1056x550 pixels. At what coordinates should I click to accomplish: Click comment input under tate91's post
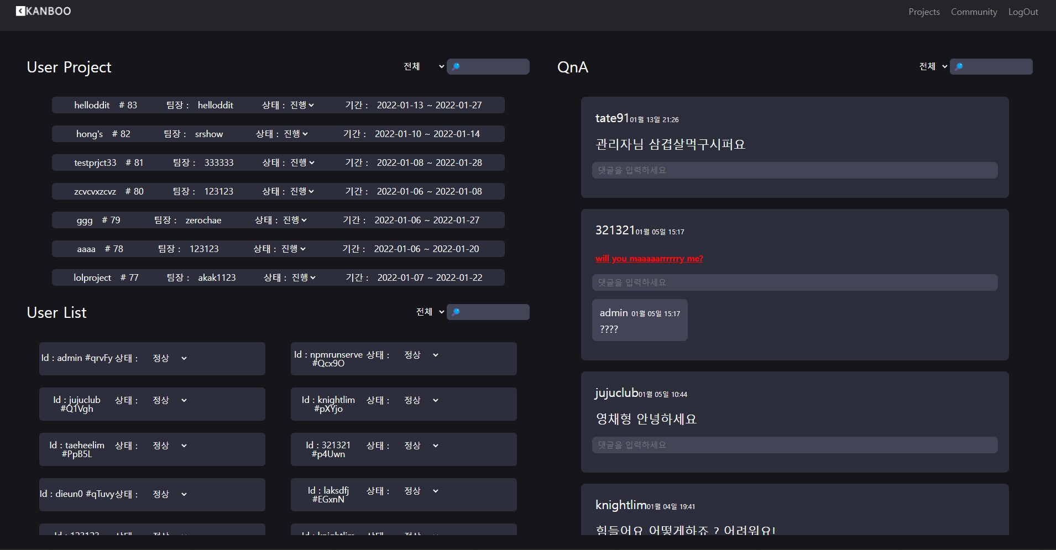(x=793, y=170)
